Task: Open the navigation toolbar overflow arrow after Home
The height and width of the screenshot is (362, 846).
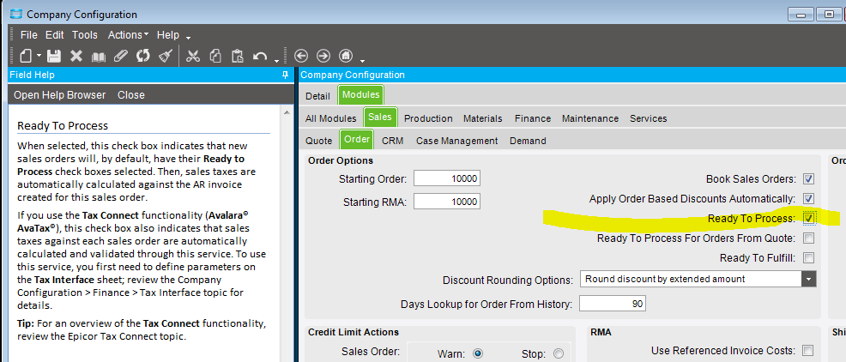Action: coord(363,60)
